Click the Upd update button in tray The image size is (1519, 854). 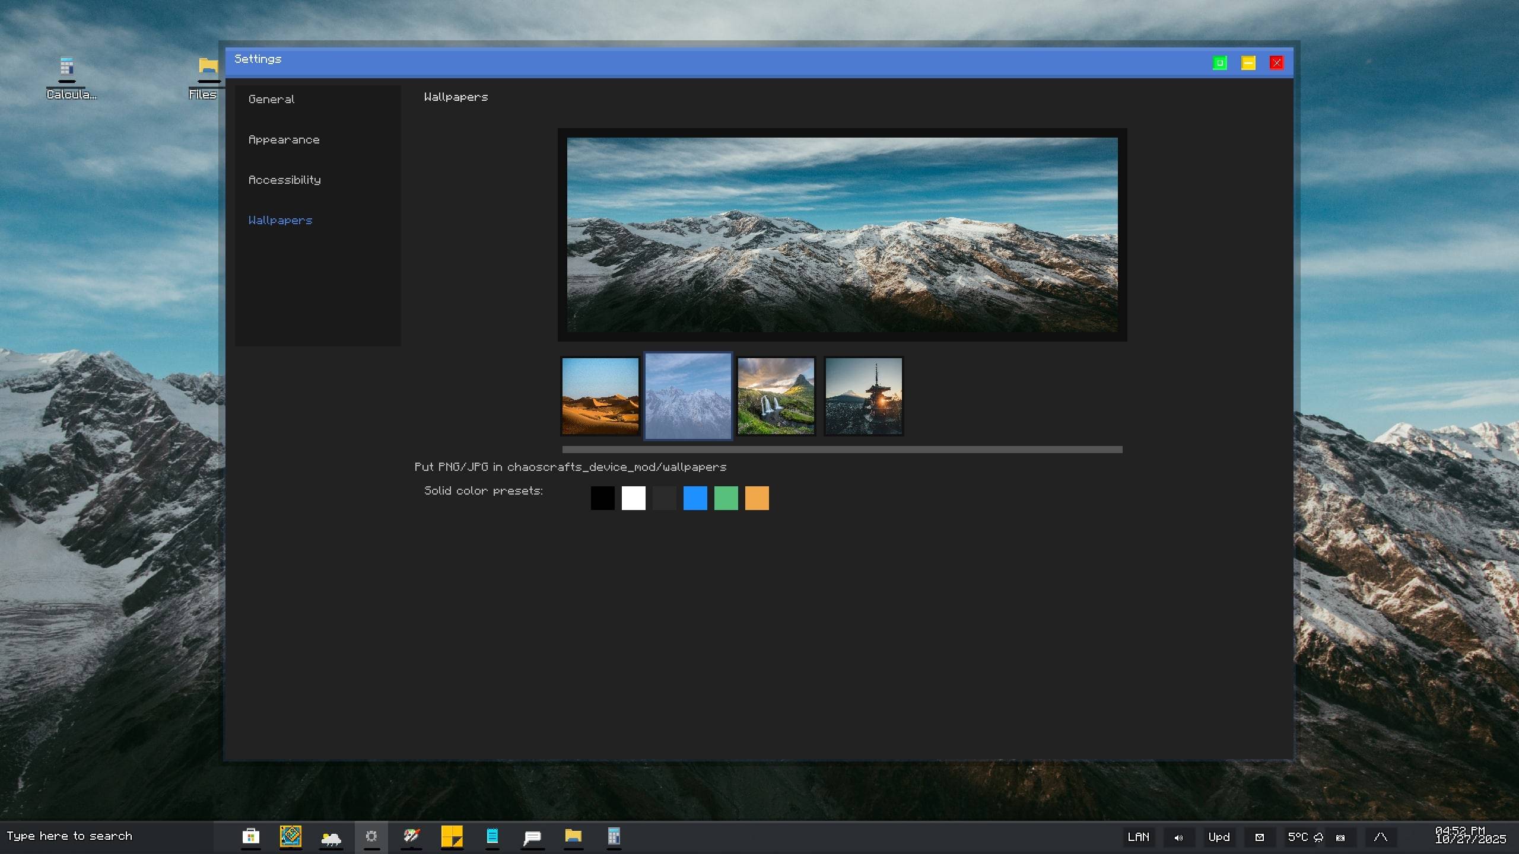(x=1219, y=837)
